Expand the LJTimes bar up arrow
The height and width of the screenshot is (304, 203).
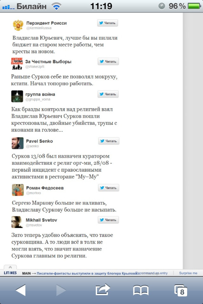click(10, 267)
